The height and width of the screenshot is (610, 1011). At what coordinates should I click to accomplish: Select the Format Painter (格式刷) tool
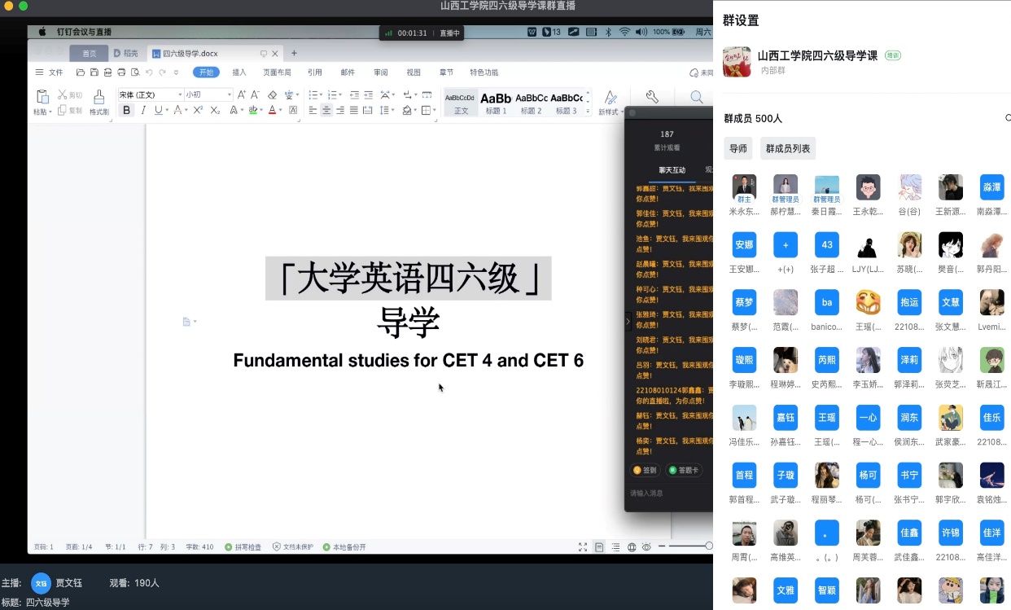[x=98, y=103]
